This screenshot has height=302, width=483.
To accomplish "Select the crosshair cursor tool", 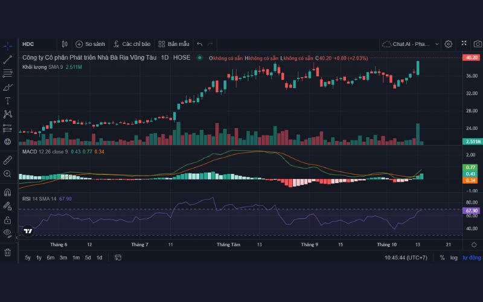I will click(8, 45).
